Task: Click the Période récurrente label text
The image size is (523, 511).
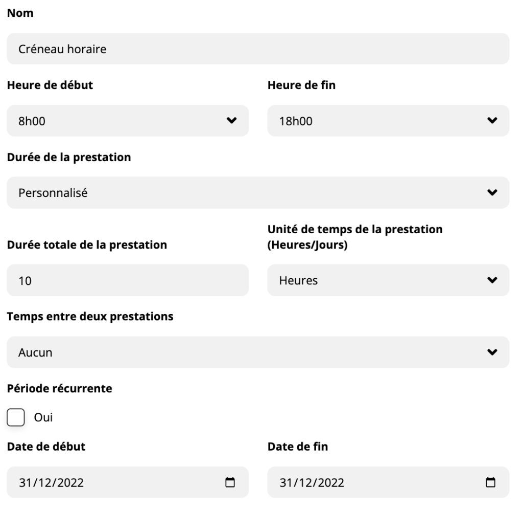Action: click(x=59, y=388)
